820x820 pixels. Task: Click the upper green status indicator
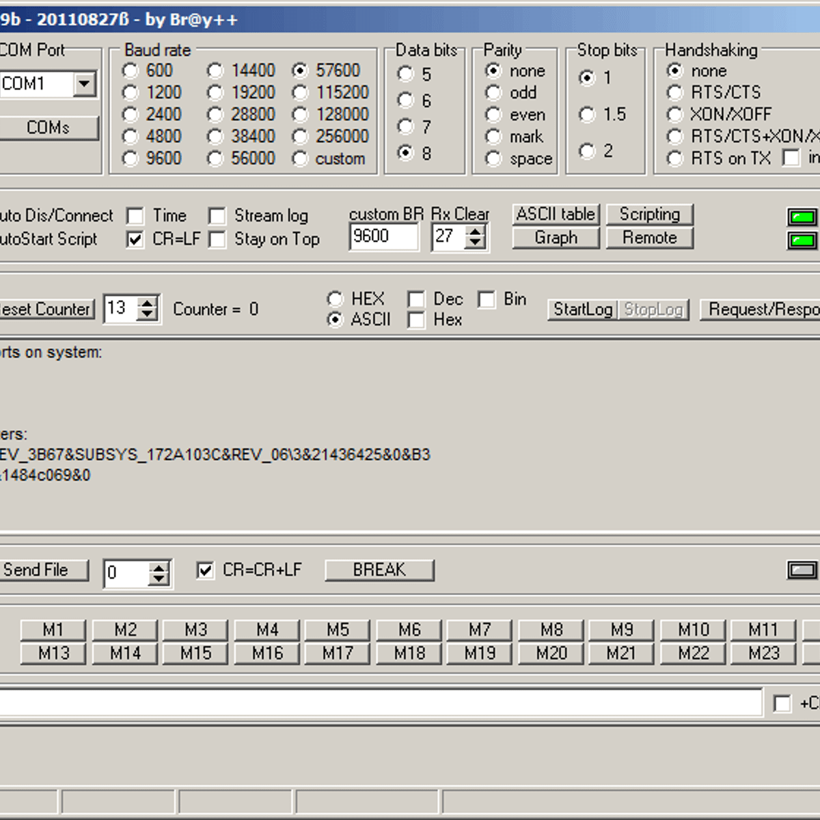point(802,217)
